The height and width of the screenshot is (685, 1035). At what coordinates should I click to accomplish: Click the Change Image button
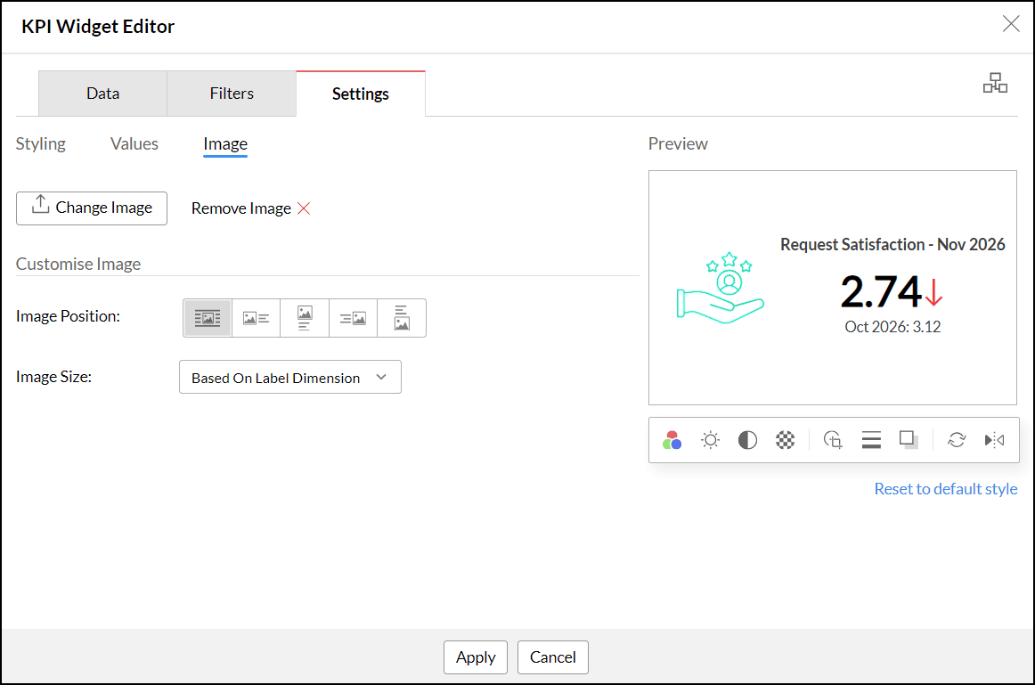(x=92, y=208)
